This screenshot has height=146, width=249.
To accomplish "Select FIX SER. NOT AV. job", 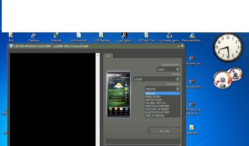I will point(162,103).
